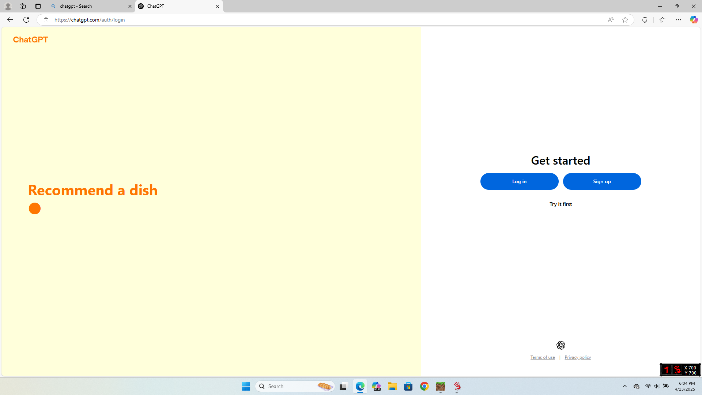Click the Log in button
This screenshot has width=702, height=395.
pyautogui.click(x=519, y=181)
